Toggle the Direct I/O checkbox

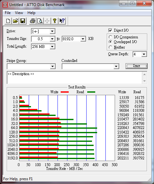point(110,30)
